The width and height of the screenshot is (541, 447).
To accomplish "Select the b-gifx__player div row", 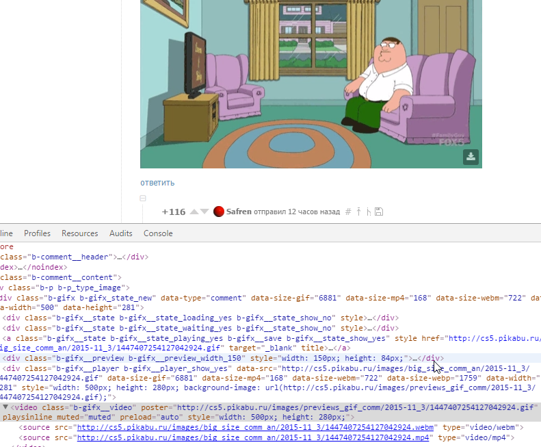I will [271, 383].
